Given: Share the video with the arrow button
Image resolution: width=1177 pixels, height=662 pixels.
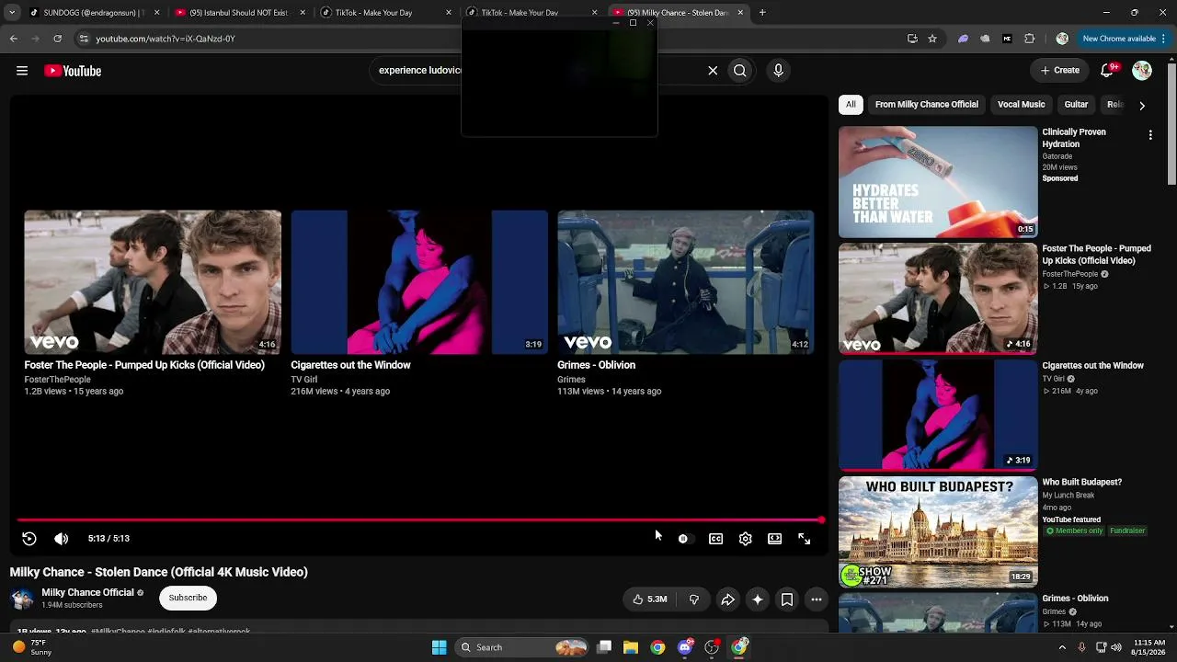Looking at the screenshot, I should 727,599.
